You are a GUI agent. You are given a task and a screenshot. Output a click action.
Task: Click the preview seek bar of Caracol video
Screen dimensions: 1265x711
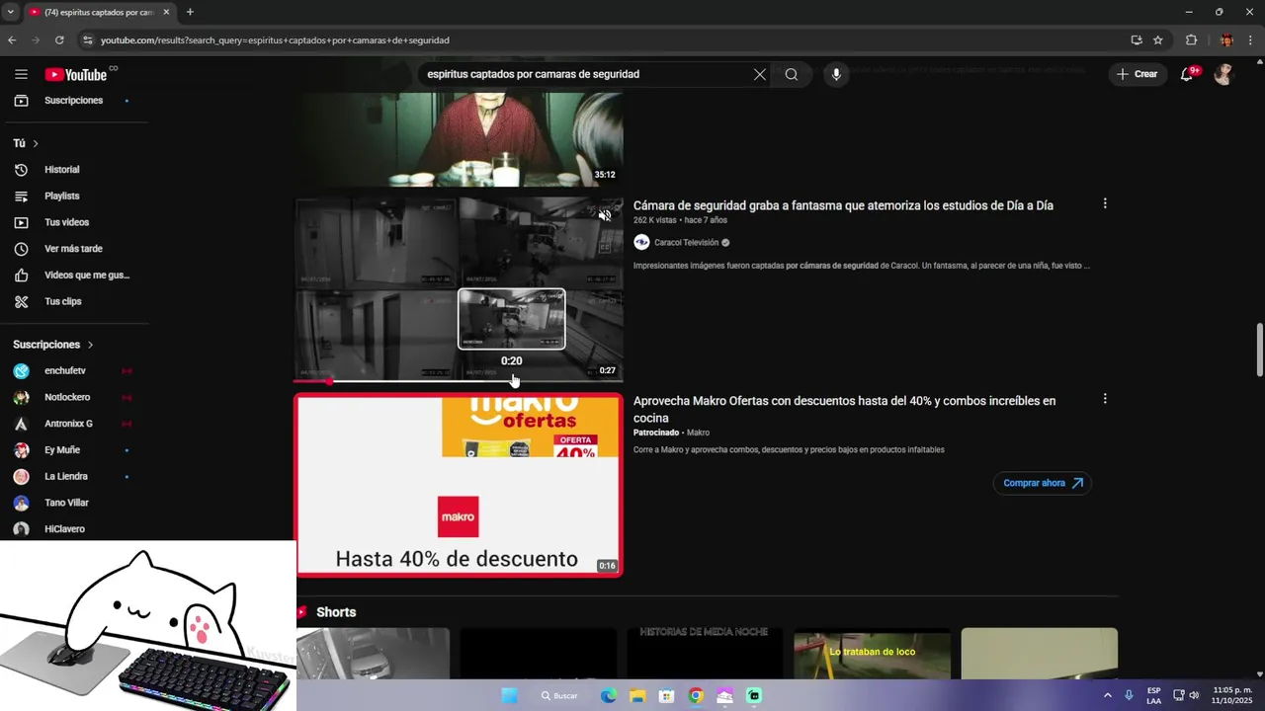[459, 380]
